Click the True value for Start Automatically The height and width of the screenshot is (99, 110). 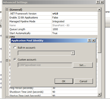pos(55,33)
